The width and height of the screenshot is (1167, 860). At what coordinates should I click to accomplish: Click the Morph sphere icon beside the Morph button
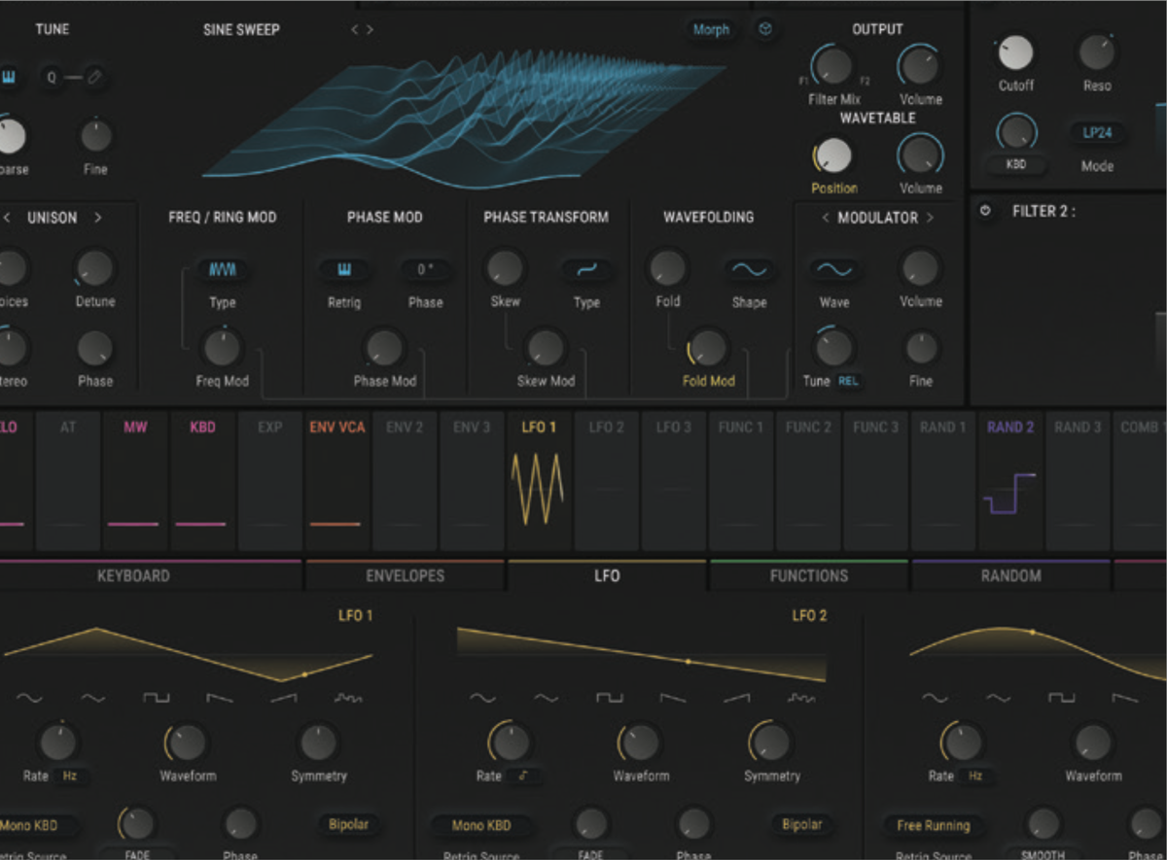click(764, 29)
